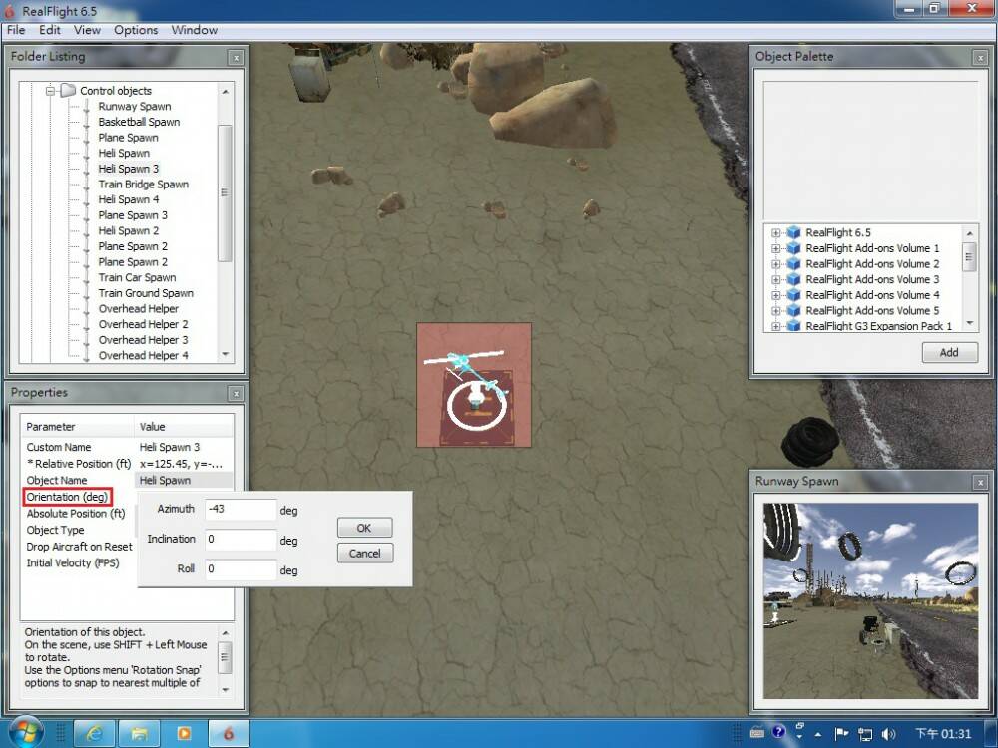Open the Edit menu
998x748 pixels.
click(50, 30)
